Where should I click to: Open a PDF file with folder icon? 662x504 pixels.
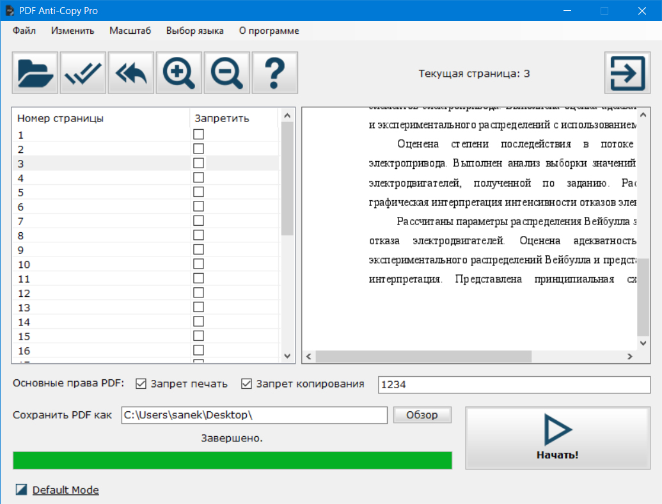click(35, 74)
